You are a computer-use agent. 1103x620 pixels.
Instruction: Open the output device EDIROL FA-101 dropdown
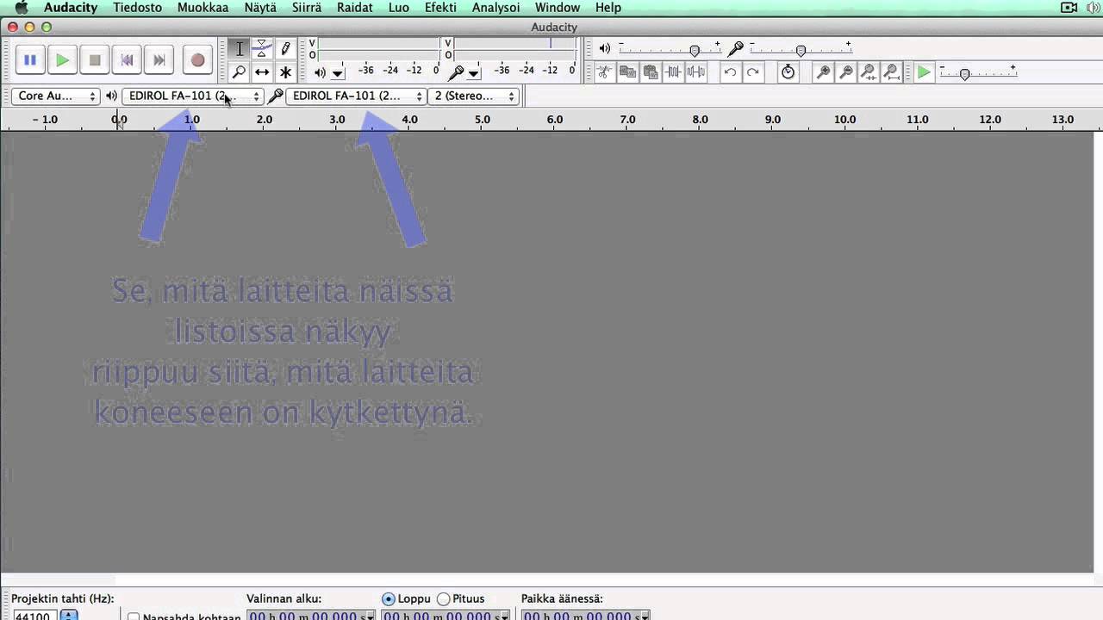(193, 96)
